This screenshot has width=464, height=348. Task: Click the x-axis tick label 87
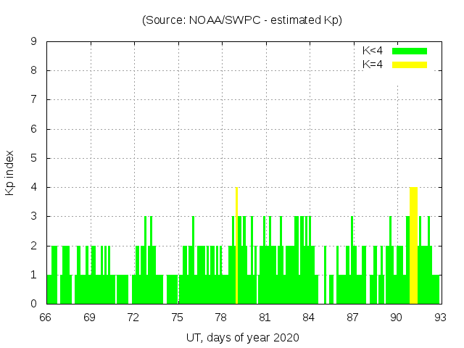click(x=352, y=318)
